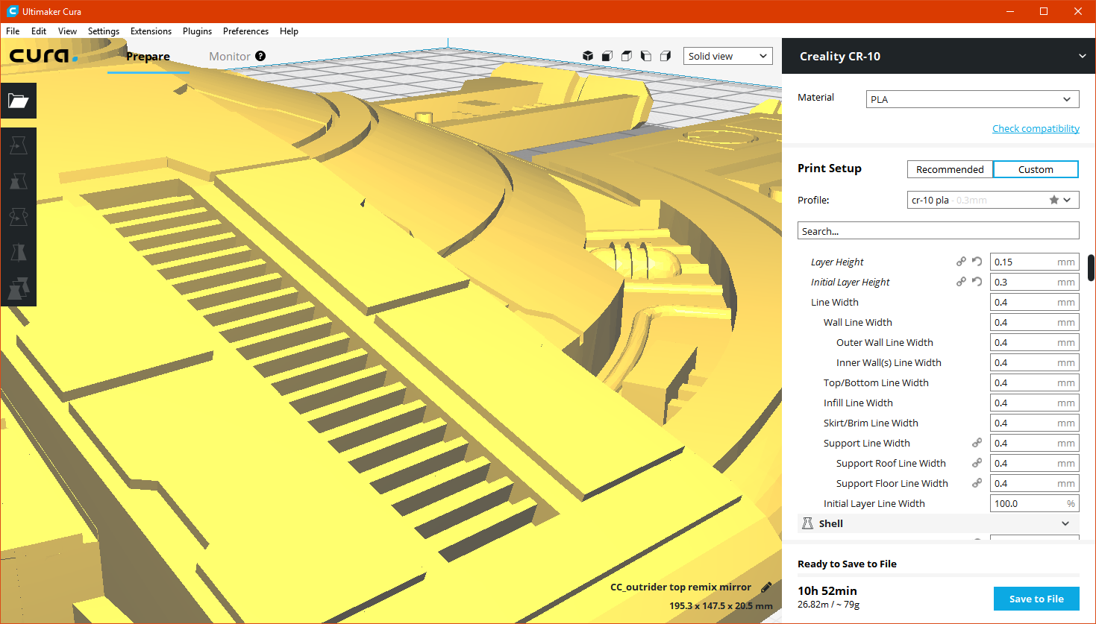Viewport: 1096px width, 624px height.
Task: Select the Move tool in left toolbar
Action: click(x=19, y=145)
